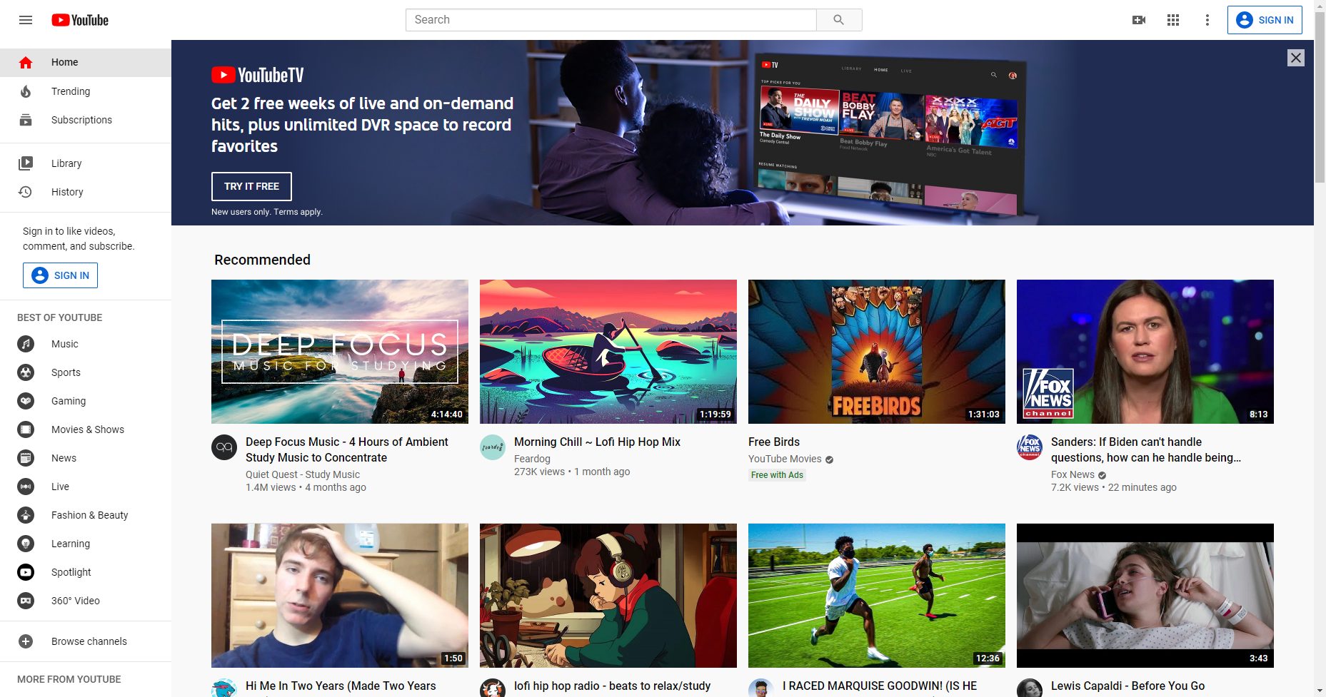
Task: Click the Feardog channel avatar
Action: click(x=493, y=447)
